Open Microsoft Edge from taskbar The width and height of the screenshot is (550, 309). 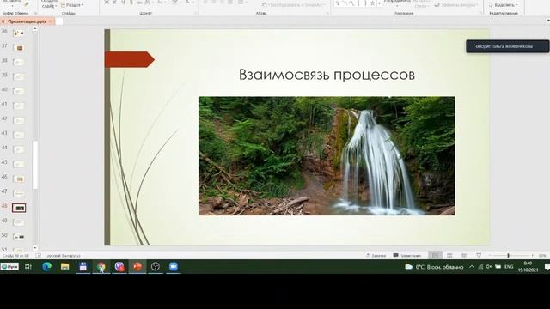(x=46, y=267)
